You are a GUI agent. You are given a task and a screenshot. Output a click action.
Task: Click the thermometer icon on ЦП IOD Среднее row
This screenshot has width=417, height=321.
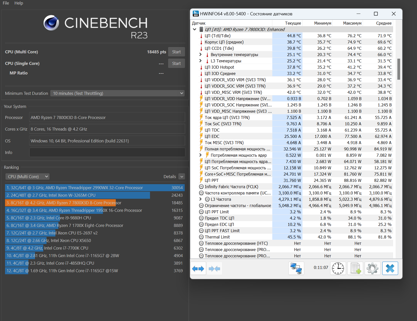click(x=201, y=73)
